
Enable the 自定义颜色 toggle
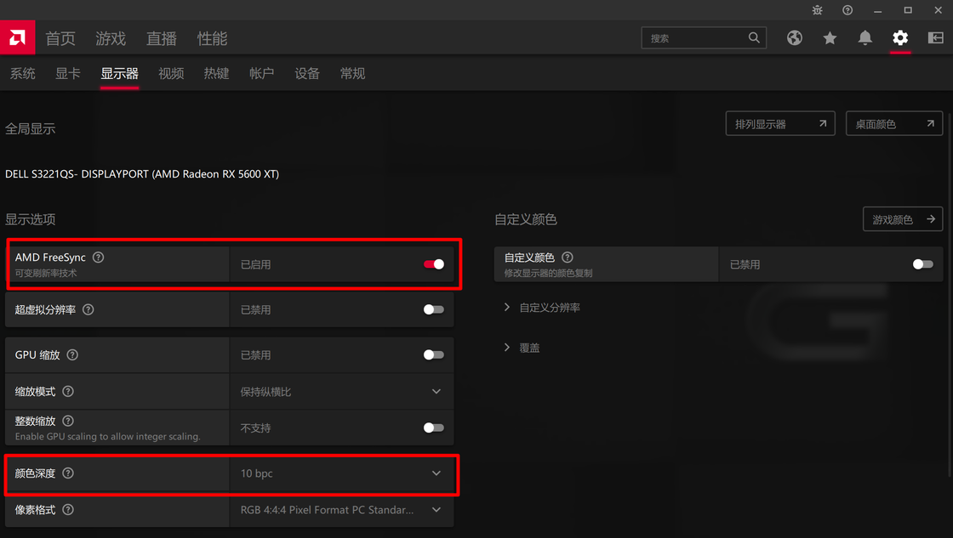922,264
